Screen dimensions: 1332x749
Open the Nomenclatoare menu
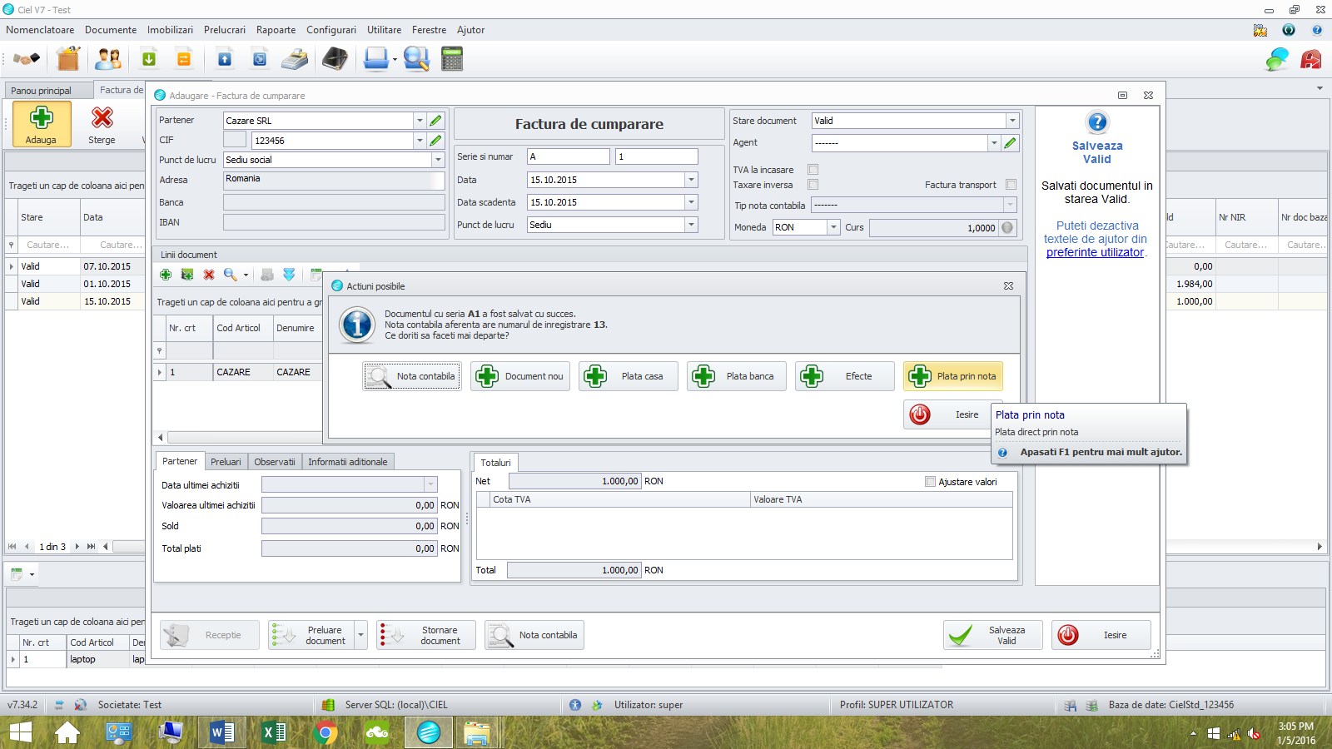(40, 30)
